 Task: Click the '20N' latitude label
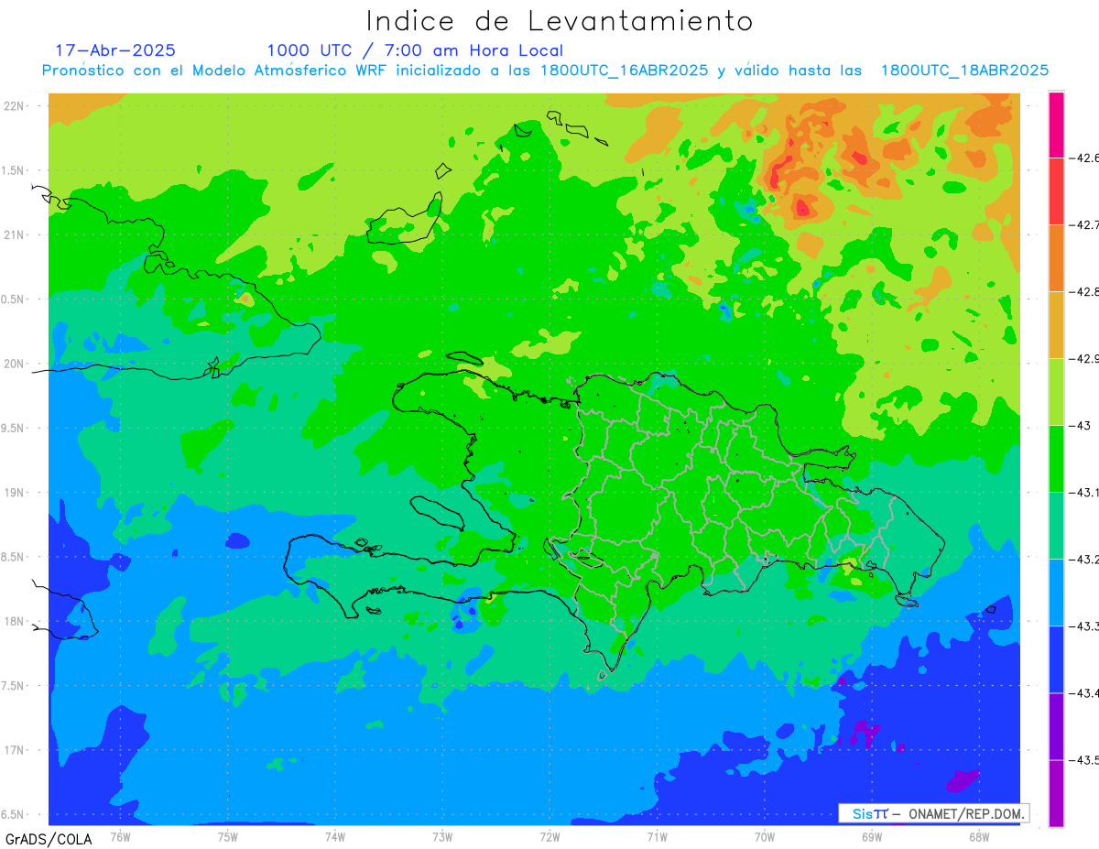click(16, 364)
